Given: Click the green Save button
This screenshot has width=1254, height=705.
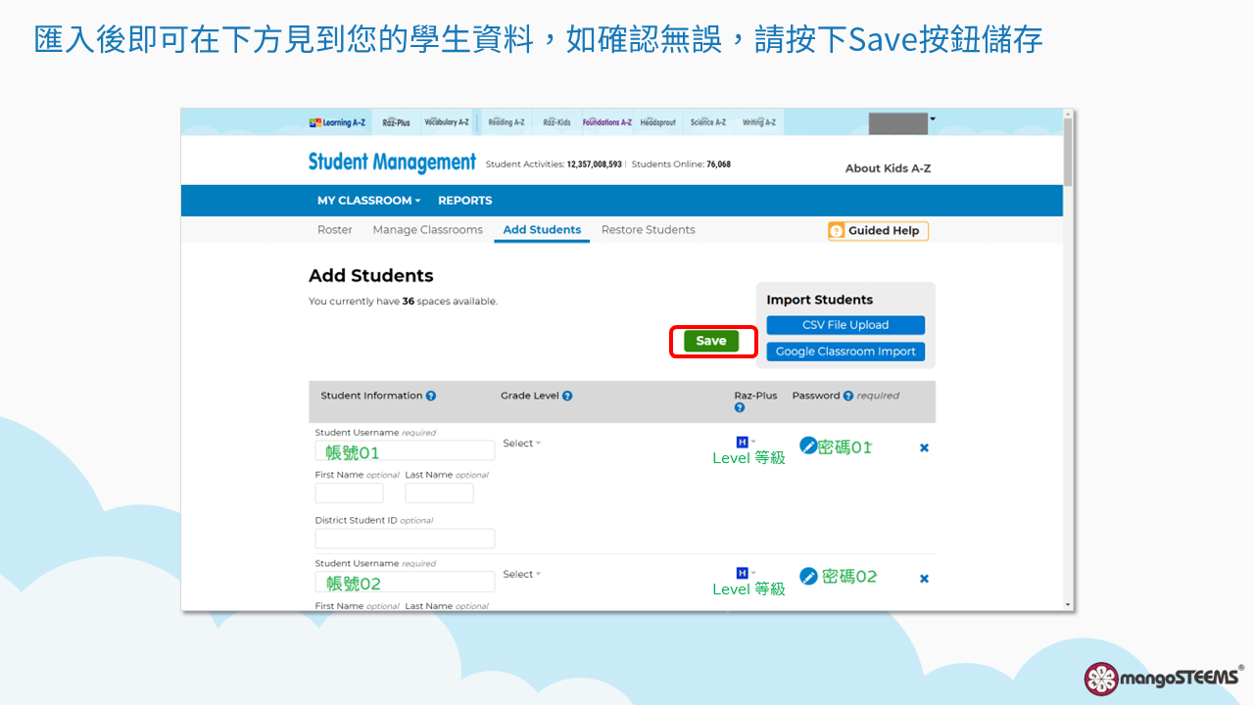Looking at the screenshot, I should point(711,341).
